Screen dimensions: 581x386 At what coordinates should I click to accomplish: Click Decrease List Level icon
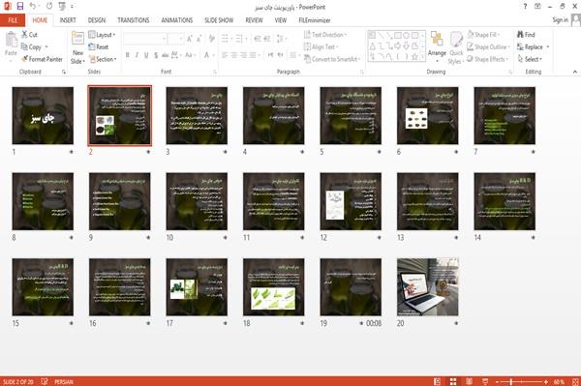pyautogui.click(x=258, y=39)
